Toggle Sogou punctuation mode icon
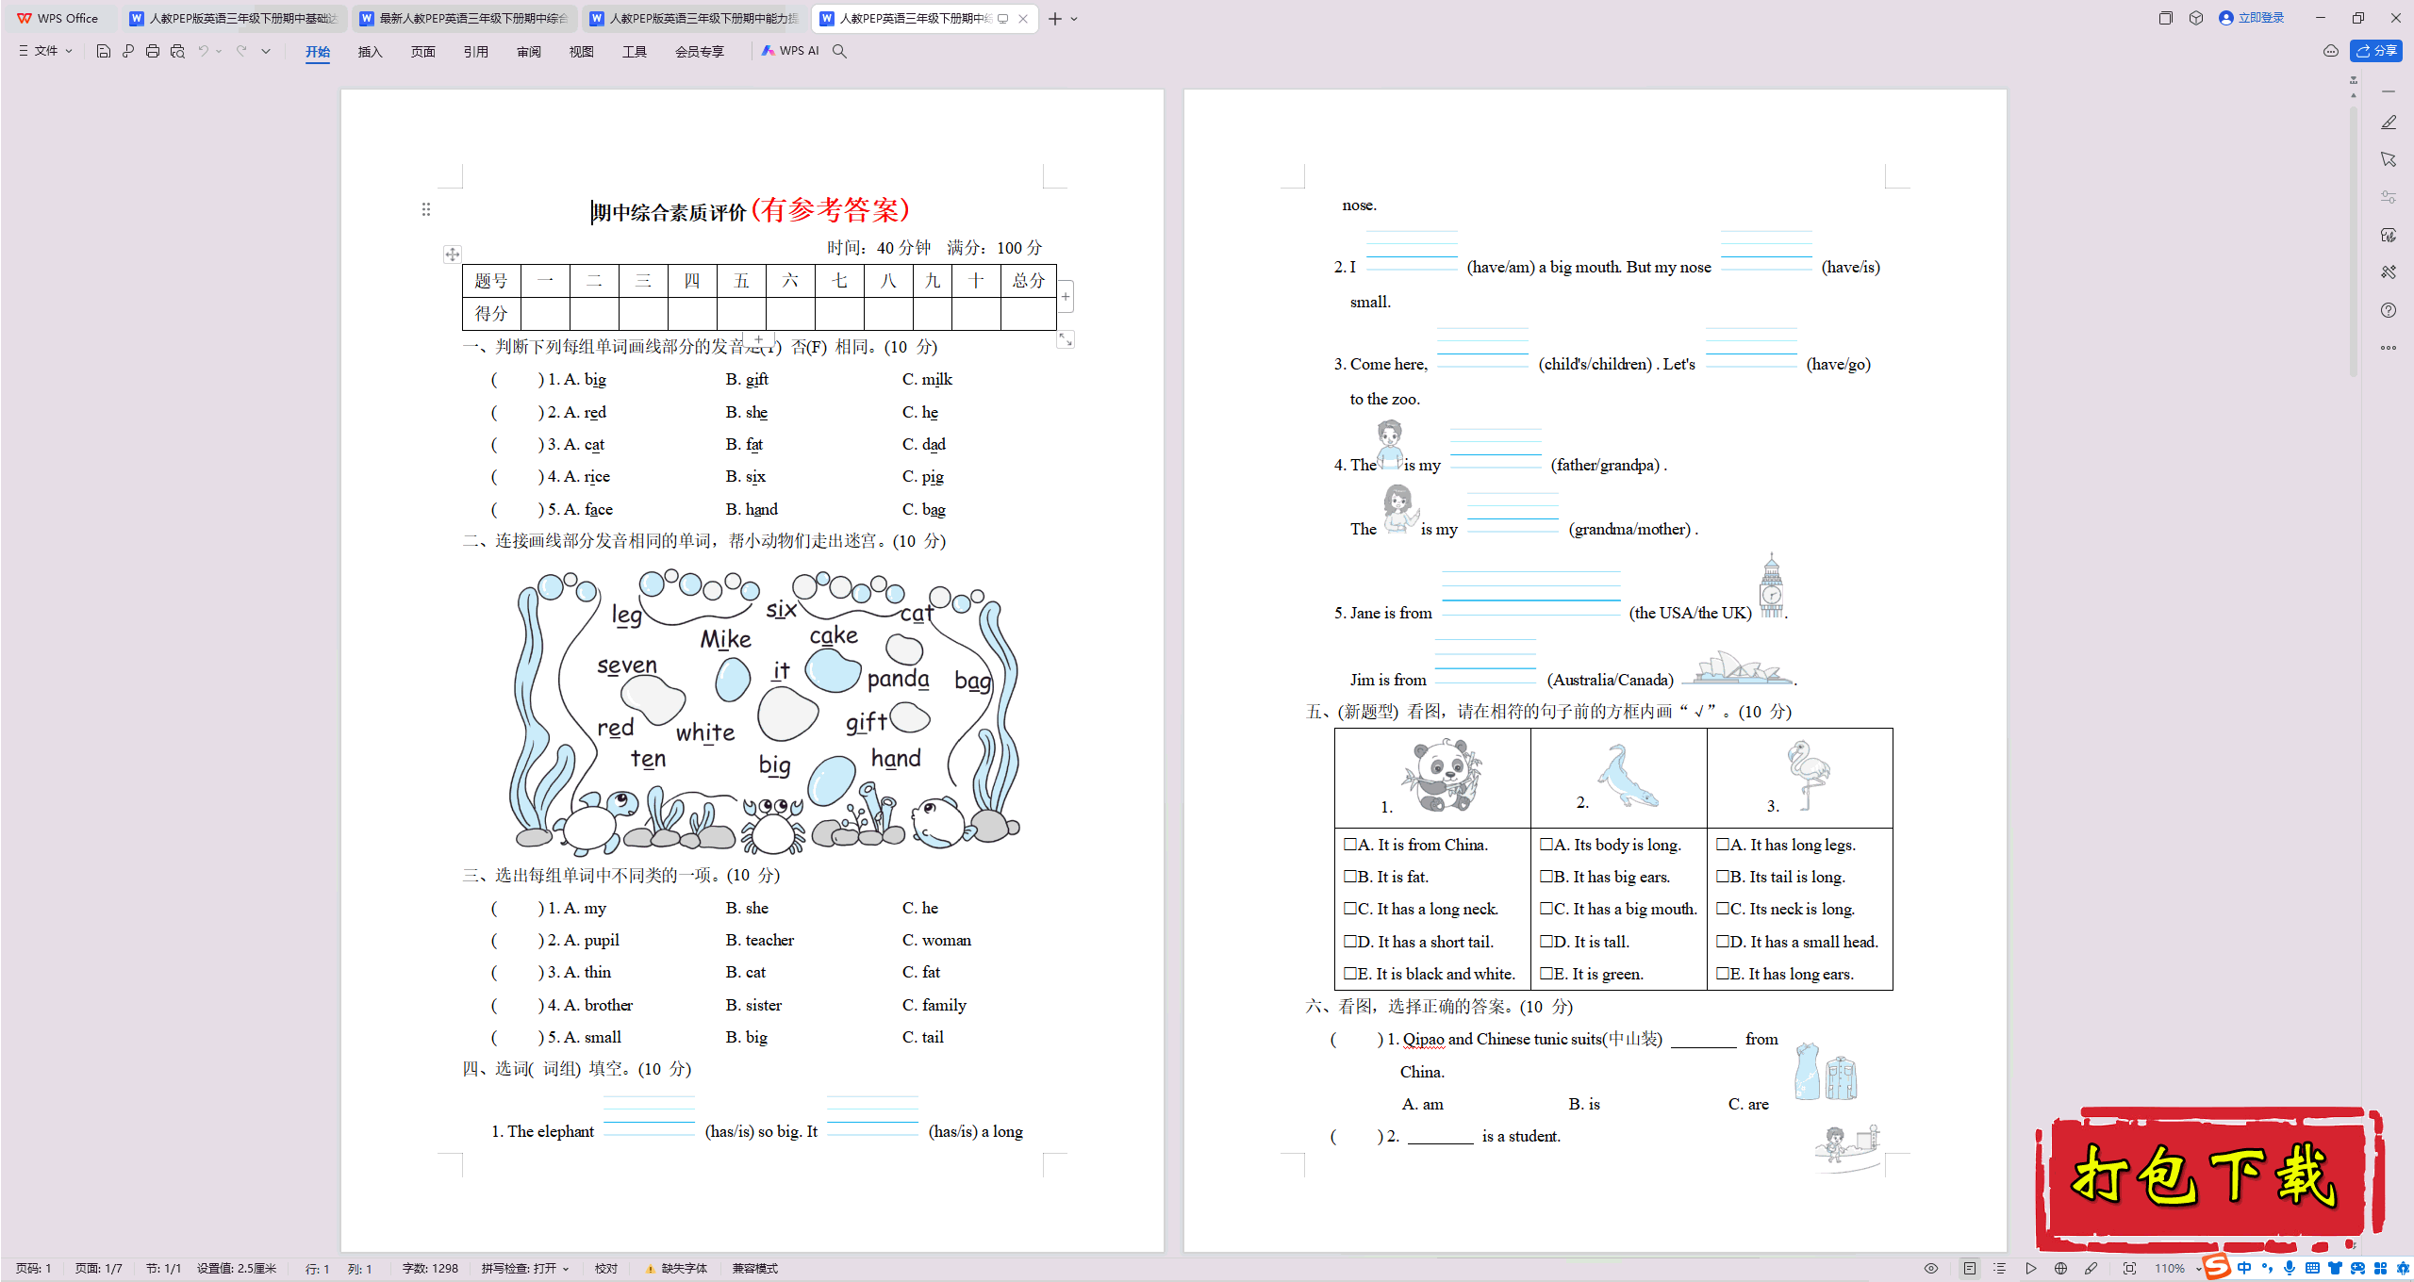Viewport: 2414px width, 1282px height. [x=2267, y=1269]
